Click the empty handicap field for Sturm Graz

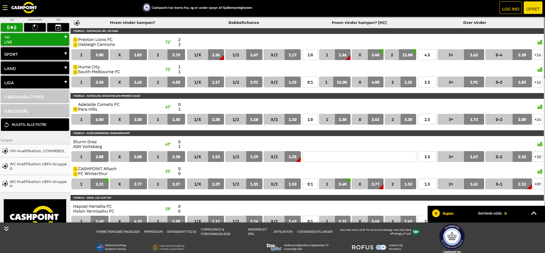[x=359, y=157]
